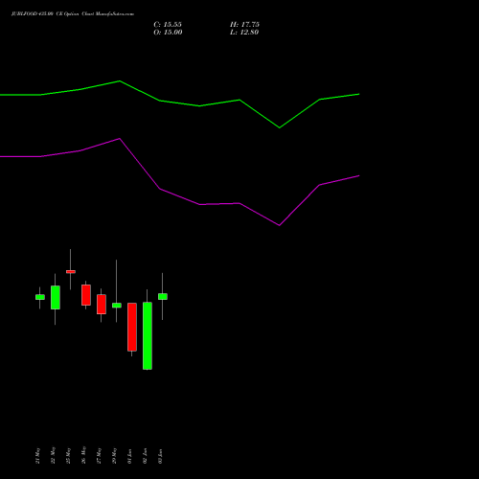Click the JUBLFOOD CE Option chart title
The height and width of the screenshot is (479, 479).
point(73,14)
